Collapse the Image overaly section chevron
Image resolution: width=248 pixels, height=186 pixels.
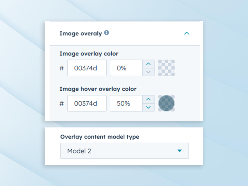coord(187,33)
